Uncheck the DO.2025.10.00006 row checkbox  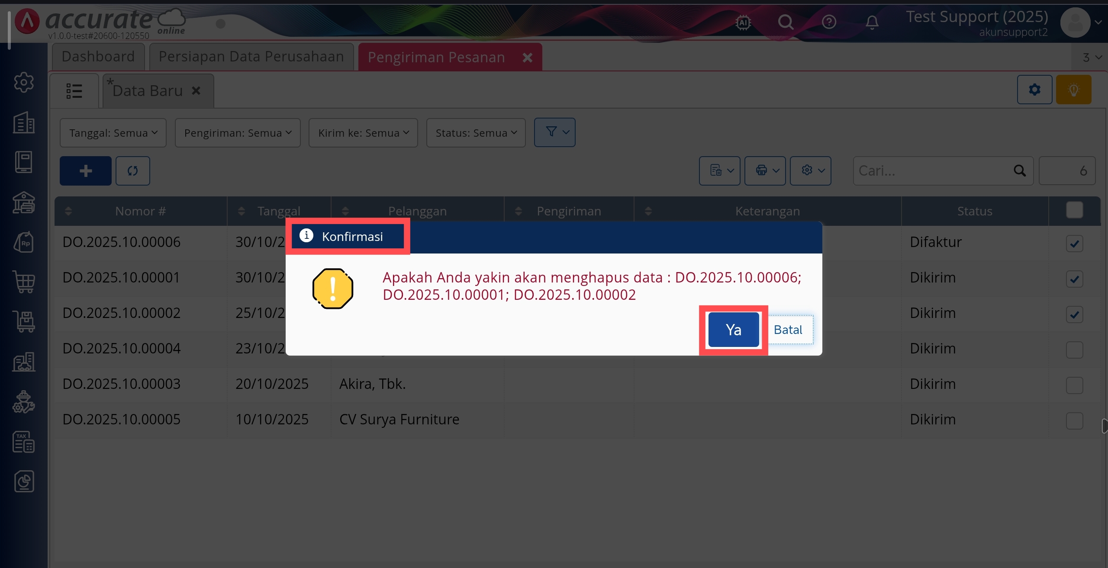pos(1074,243)
